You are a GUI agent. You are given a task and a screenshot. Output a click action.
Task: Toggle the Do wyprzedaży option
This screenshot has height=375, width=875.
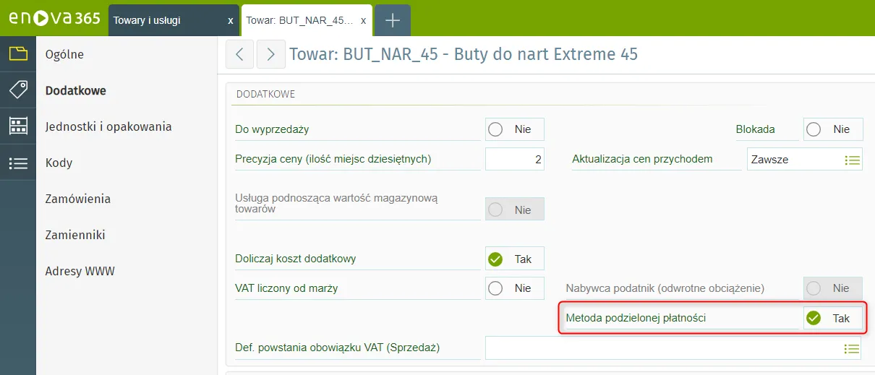pos(514,129)
